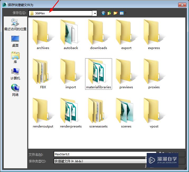Open Libraries (库) in sidebar
Image resolution: width=189 pixels, height=172 pixels.
click(15, 58)
